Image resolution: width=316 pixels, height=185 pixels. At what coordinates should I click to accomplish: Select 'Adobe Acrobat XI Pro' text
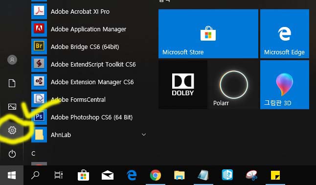click(80, 11)
